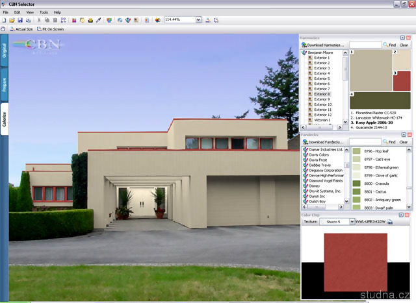Image resolution: width=416 pixels, height=303 pixels.
Task: Click the Fit On Screen icon
Action: coord(40,29)
